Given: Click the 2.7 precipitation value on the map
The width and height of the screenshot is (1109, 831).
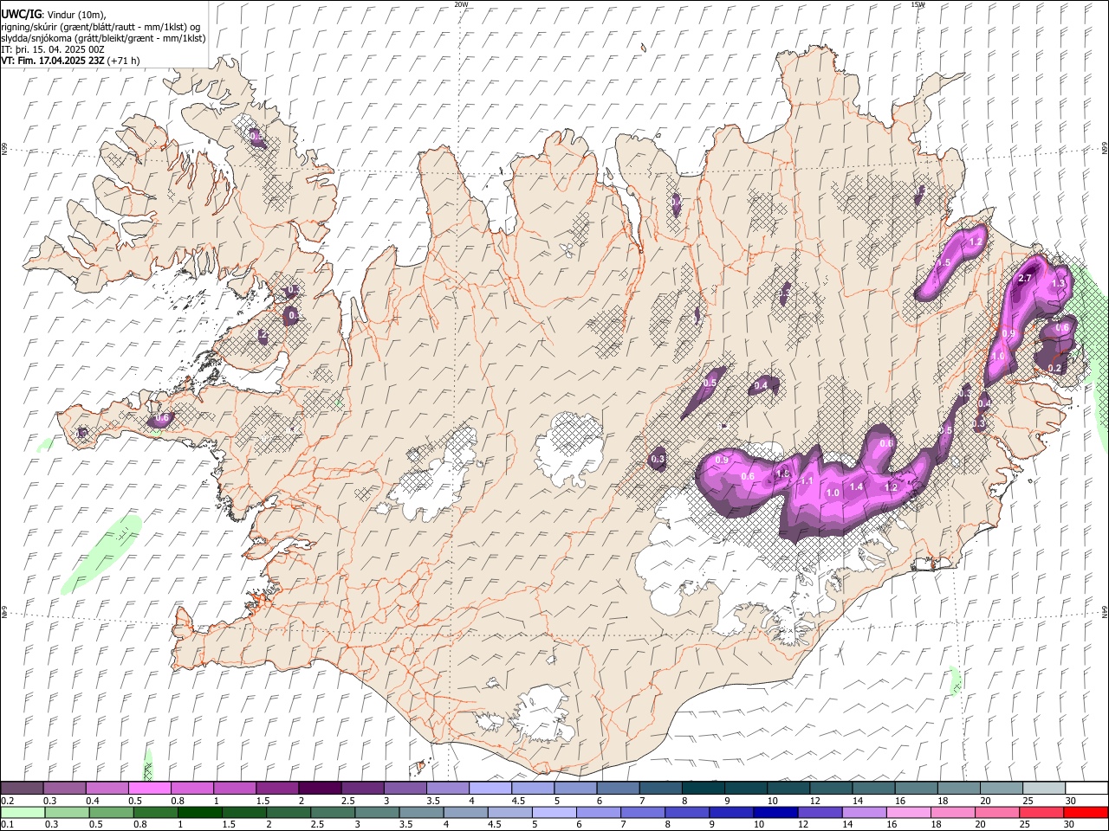Looking at the screenshot, I should click(x=1025, y=278).
